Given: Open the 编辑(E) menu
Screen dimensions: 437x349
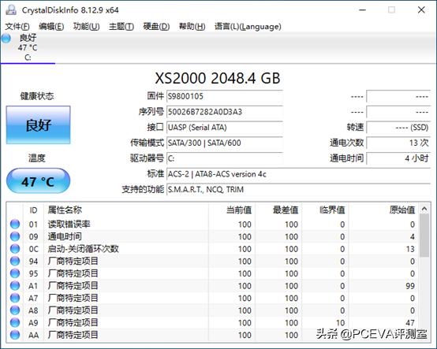Looking at the screenshot, I should (51, 27).
